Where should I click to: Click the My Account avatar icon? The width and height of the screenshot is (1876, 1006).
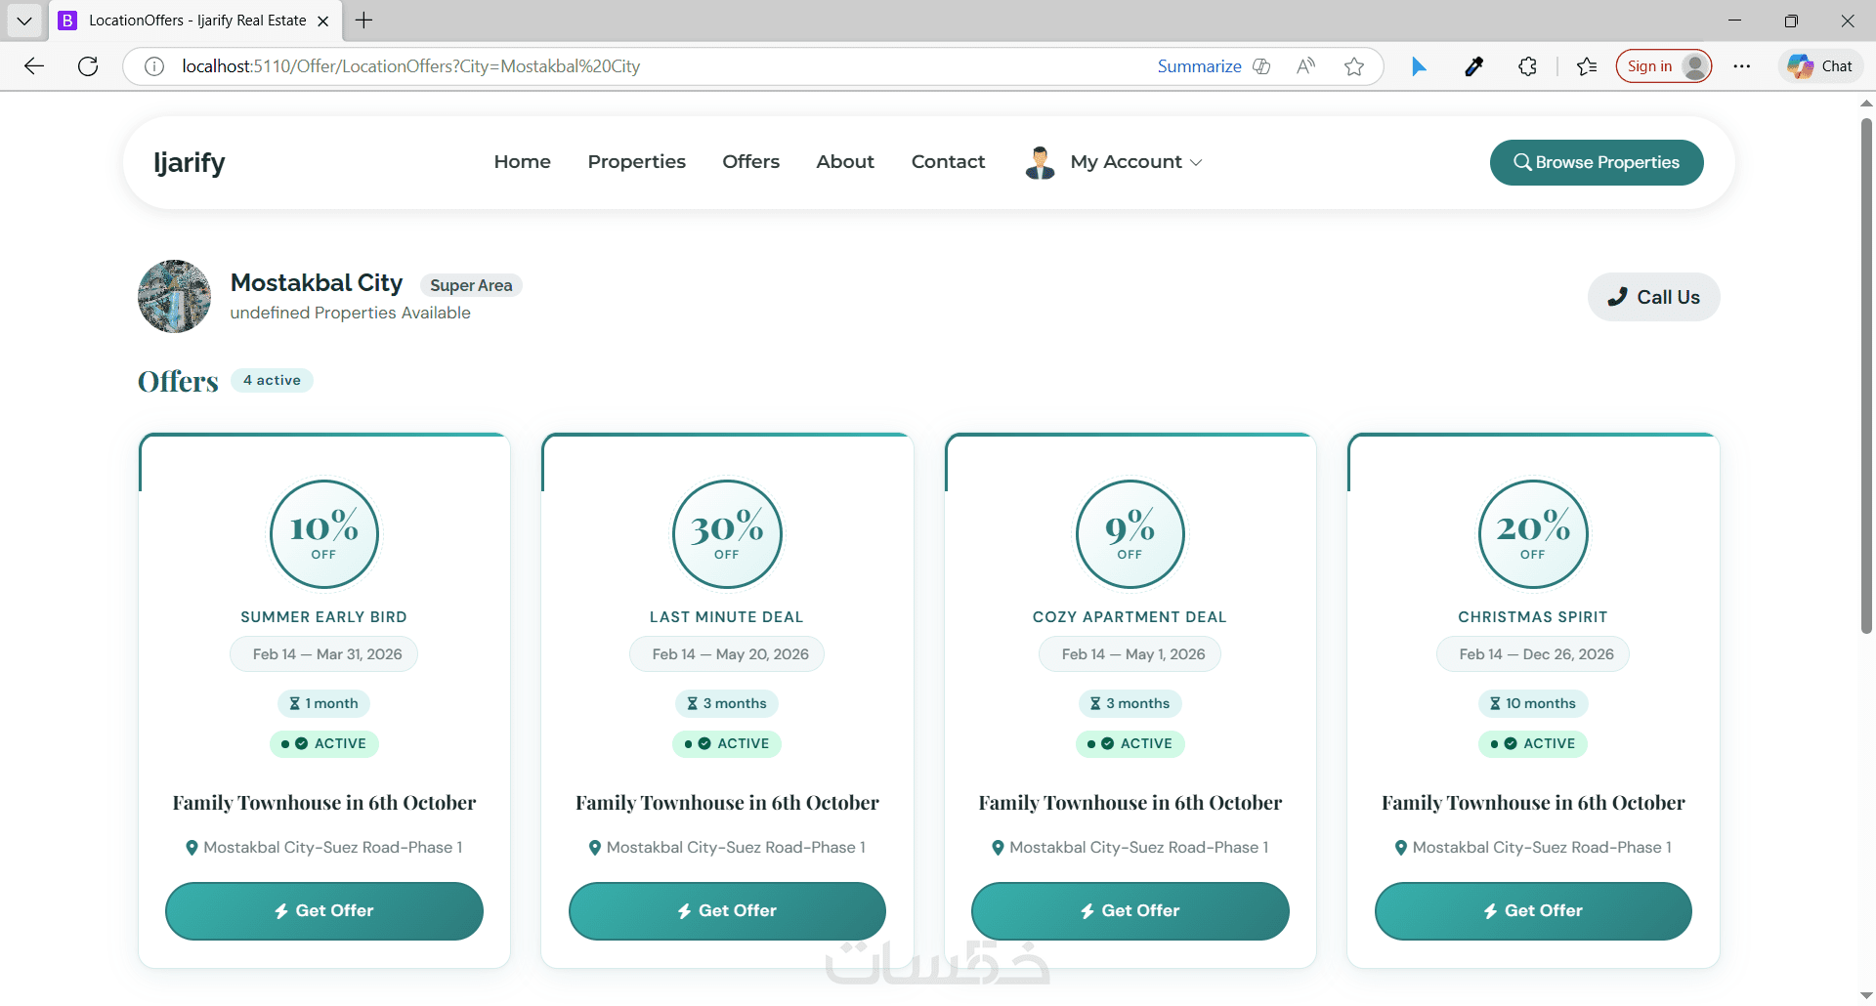click(x=1040, y=162)
